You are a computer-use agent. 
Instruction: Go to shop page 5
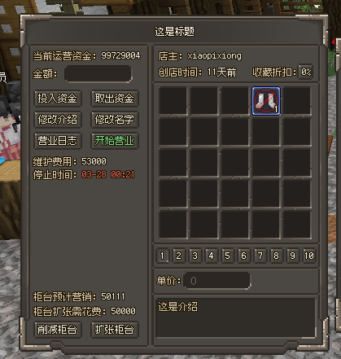tap(227, 256)
